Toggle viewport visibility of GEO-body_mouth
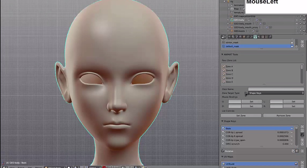Screen dimensions: 307x168 coord(297,24)
